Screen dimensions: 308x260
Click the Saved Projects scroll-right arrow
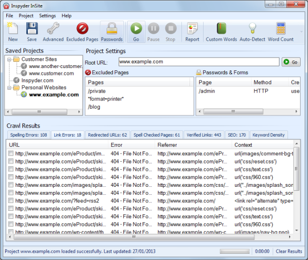point(79,112)
